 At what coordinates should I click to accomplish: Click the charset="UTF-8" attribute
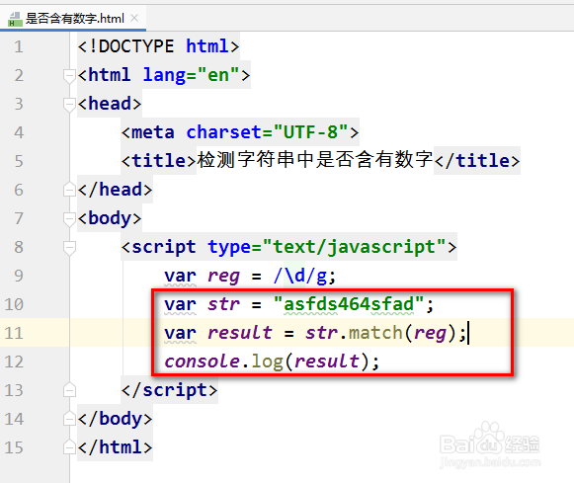pos(267,132)
